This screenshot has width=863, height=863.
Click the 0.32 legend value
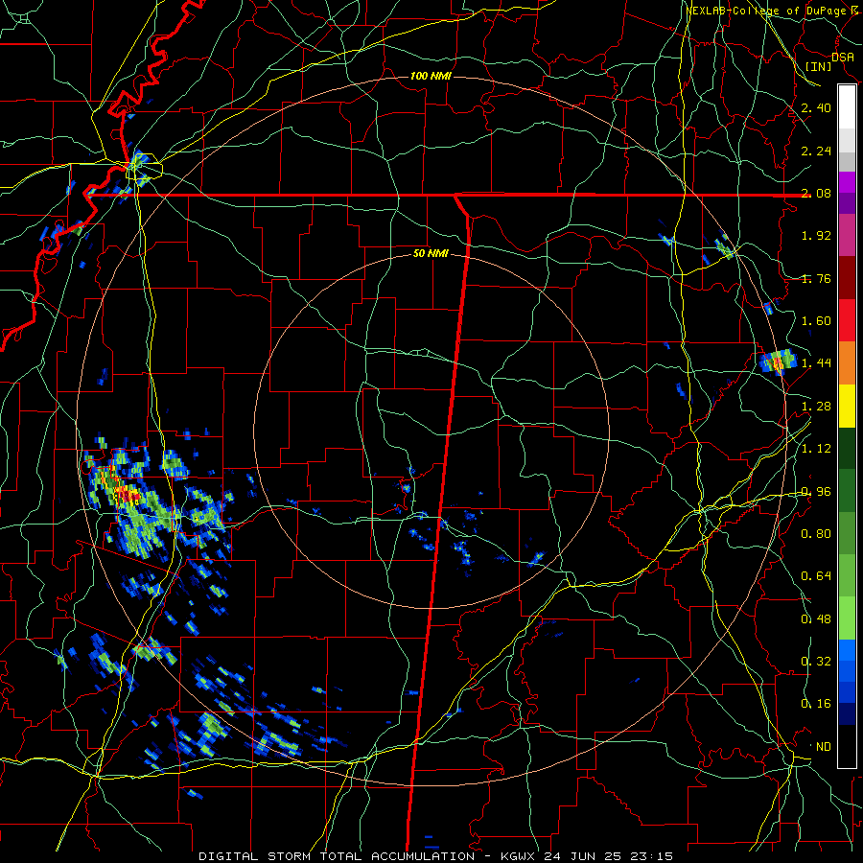coord(816,662)
